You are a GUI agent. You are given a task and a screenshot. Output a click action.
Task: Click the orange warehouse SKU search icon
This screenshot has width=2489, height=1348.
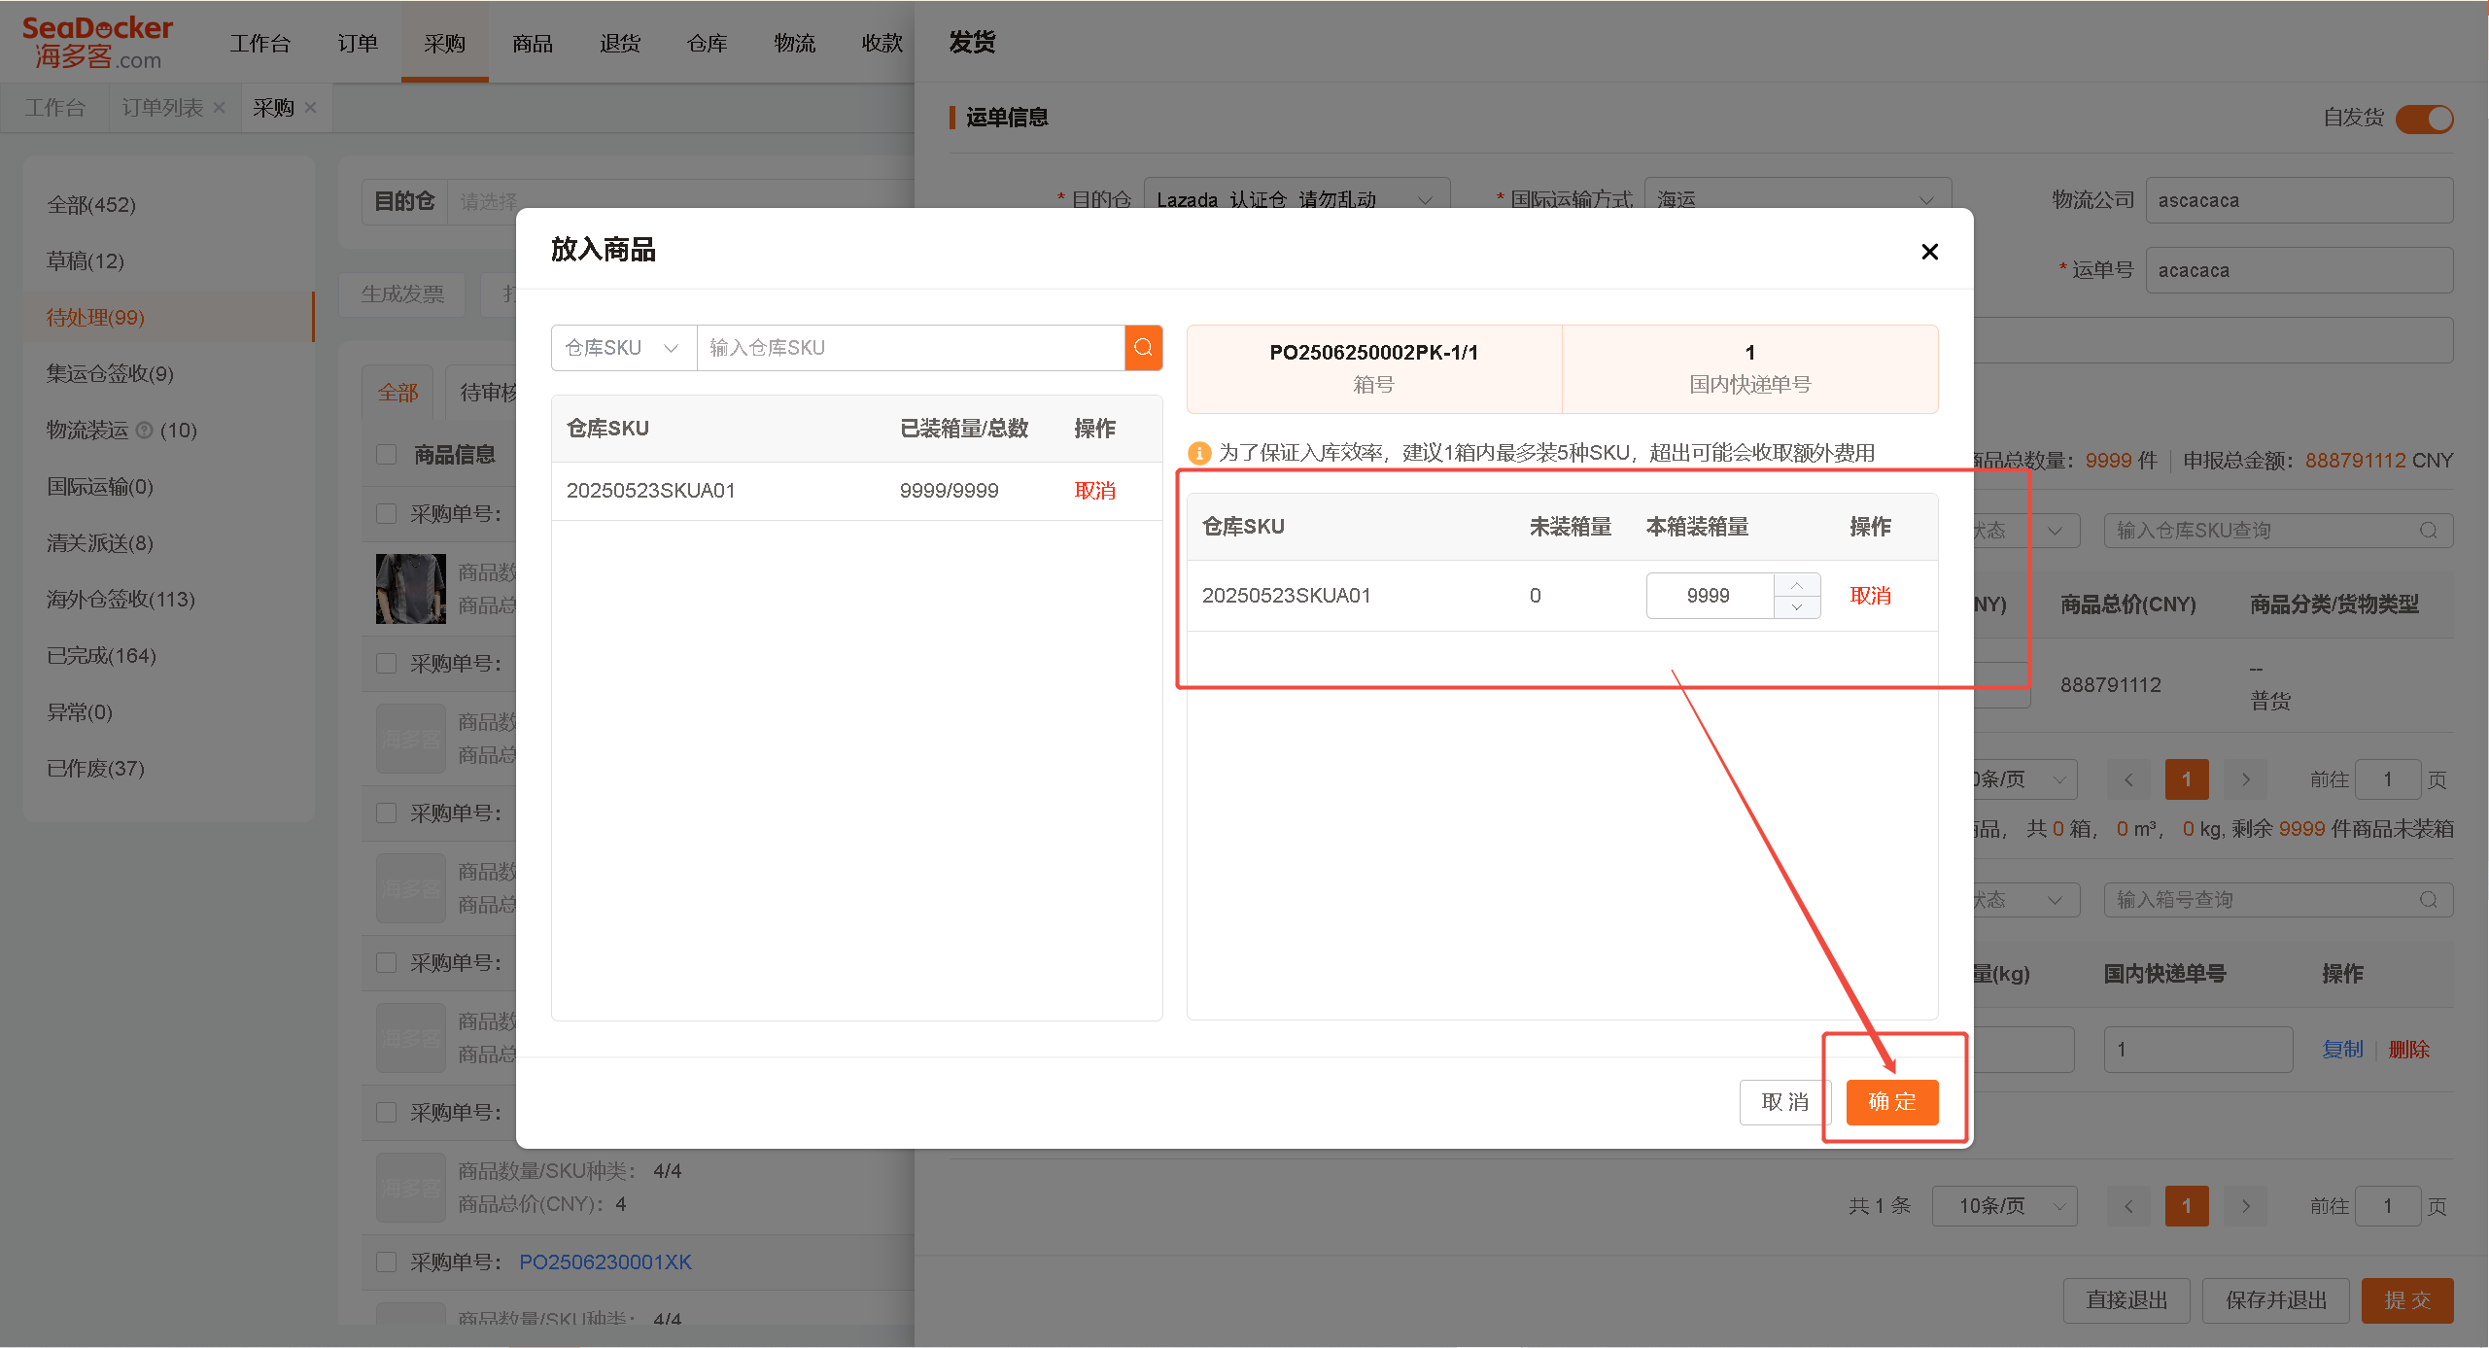1143,348
